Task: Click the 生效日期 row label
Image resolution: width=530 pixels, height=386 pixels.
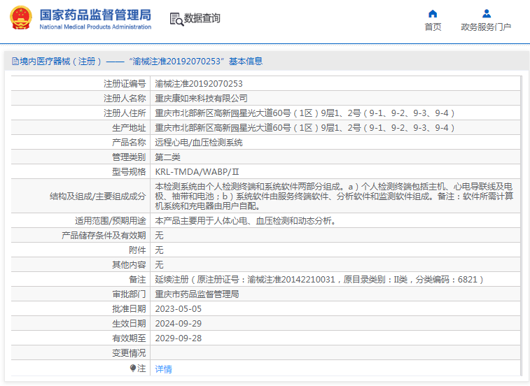Action: pos(129,324)
